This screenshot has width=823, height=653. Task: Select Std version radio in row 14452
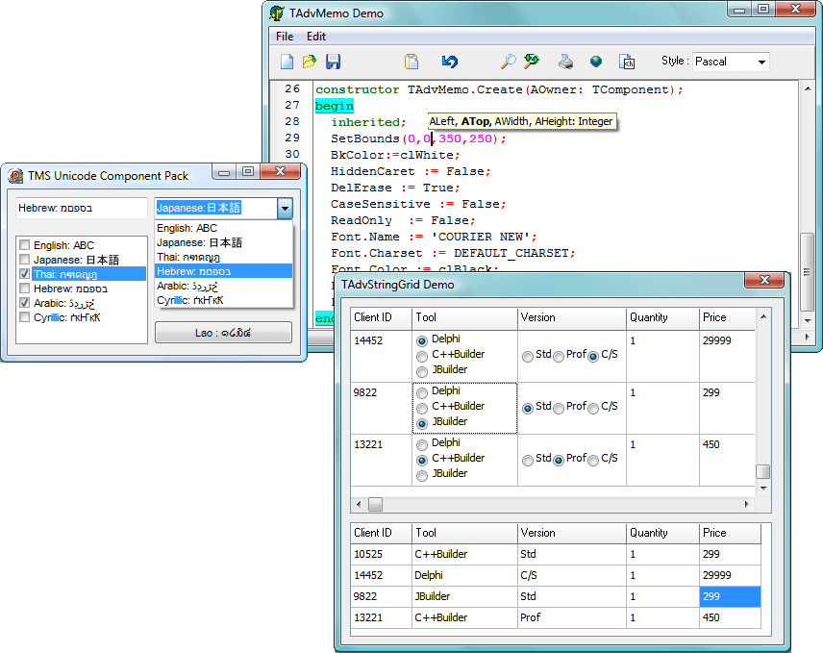tap(528, 357)
